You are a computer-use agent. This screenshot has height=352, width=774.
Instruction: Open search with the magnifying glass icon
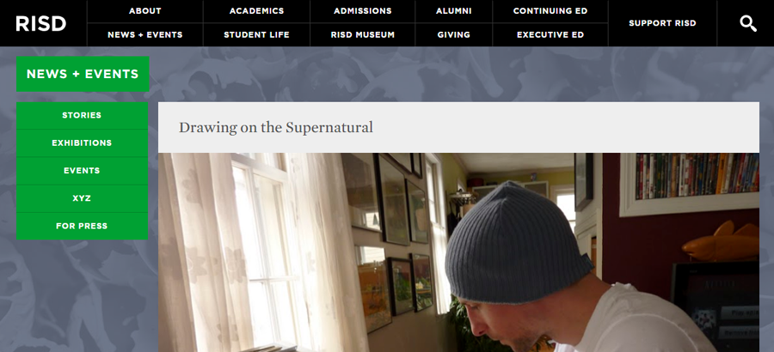(x=748, y=23)
